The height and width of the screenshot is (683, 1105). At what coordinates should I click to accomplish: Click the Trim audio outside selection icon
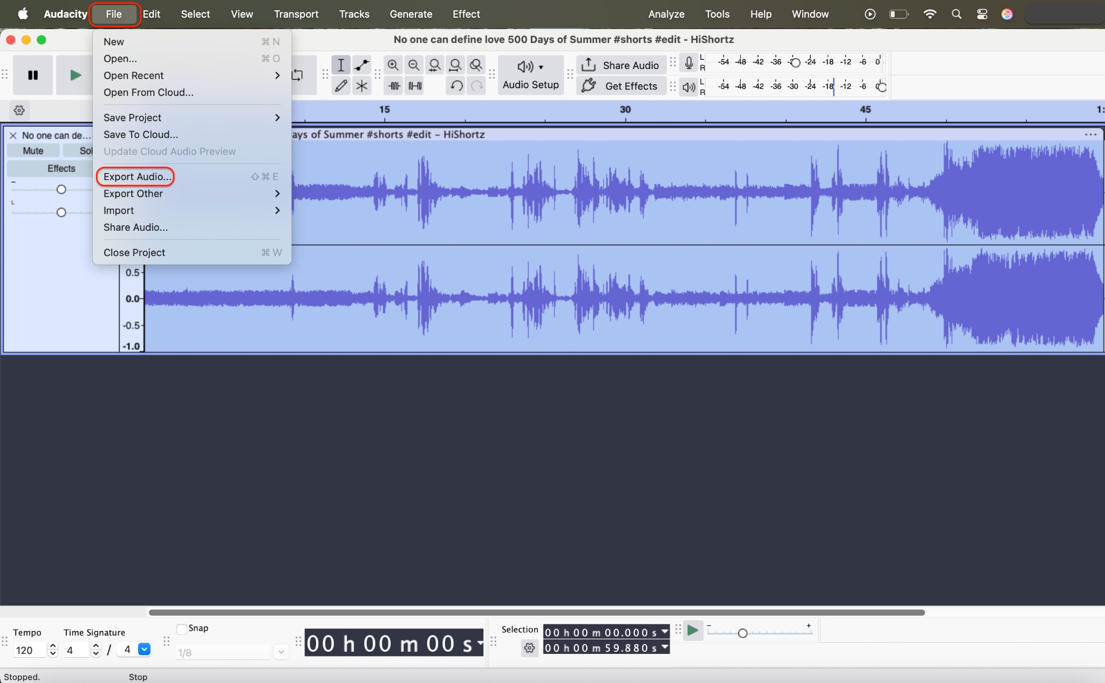tap(394, 86)
